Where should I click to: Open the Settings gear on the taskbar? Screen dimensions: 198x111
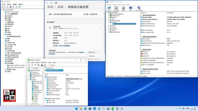pos(117,109)
